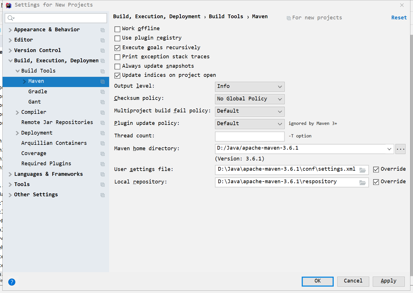The height and width of the screenshot is (293, 413).
Task: Browse for the user settings file via the folder icon
Action: (x=362, y=170)
